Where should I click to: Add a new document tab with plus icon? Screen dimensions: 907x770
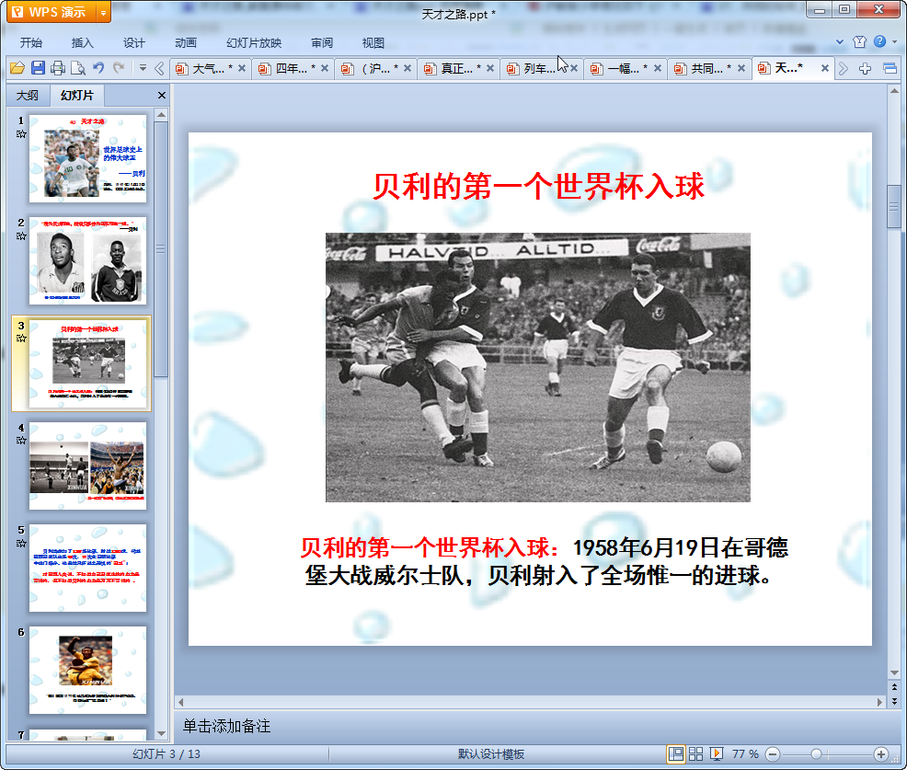(x=865, y=69)
